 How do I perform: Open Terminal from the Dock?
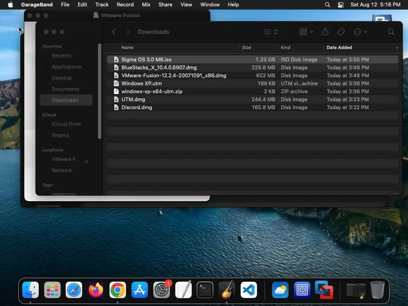tap(205, 290)
